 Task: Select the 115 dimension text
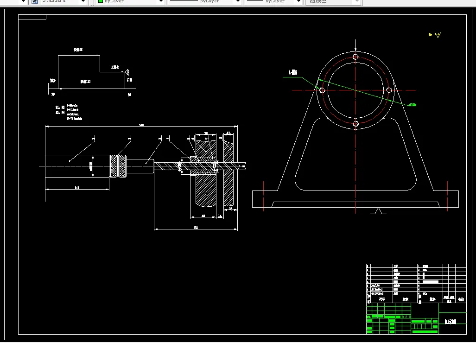click(77, 188)
